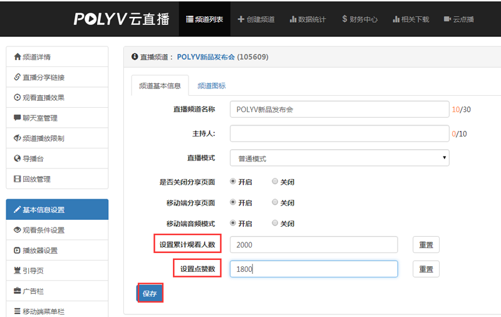Switch to the 频道图标 tab
501x317 pixels.
tap(211, 86)
